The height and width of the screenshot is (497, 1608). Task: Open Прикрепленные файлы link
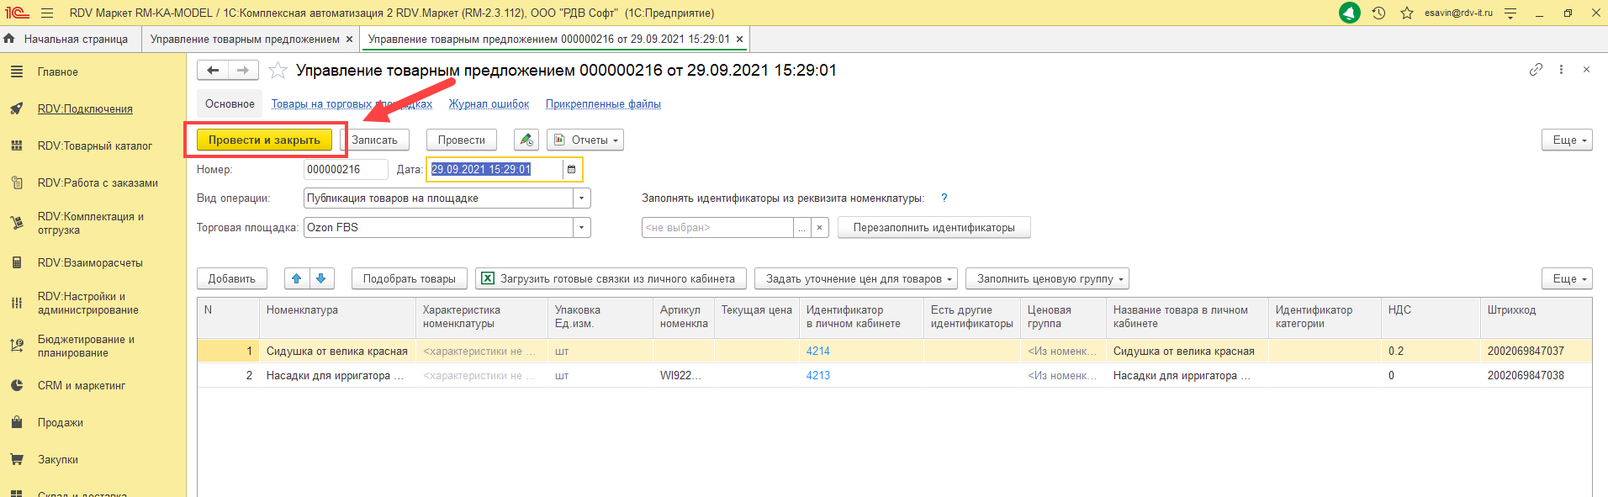coord(603,104)
